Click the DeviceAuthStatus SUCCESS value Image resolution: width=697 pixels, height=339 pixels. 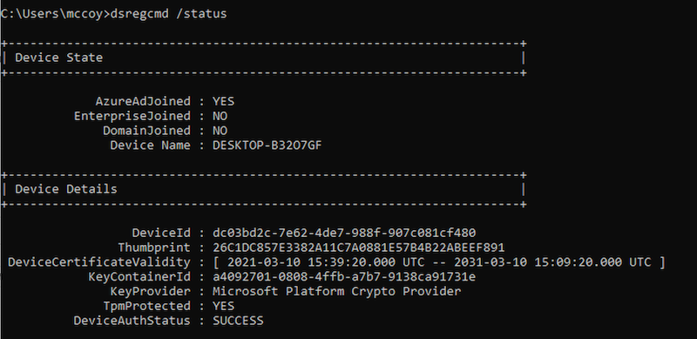[238, 322]
